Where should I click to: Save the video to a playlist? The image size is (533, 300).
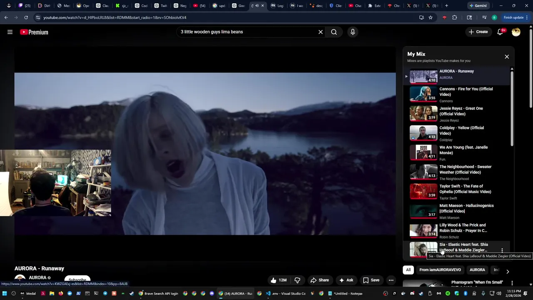coord(371,280)
